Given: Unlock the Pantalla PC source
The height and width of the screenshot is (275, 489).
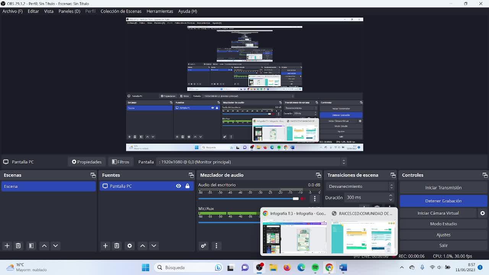Looking at the screenshot, I should 187,186.
